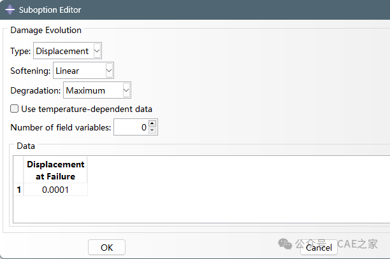Click the Use temperature-dependent data label
The height and width of the screenshot is (259, 390).
[87, 109]
